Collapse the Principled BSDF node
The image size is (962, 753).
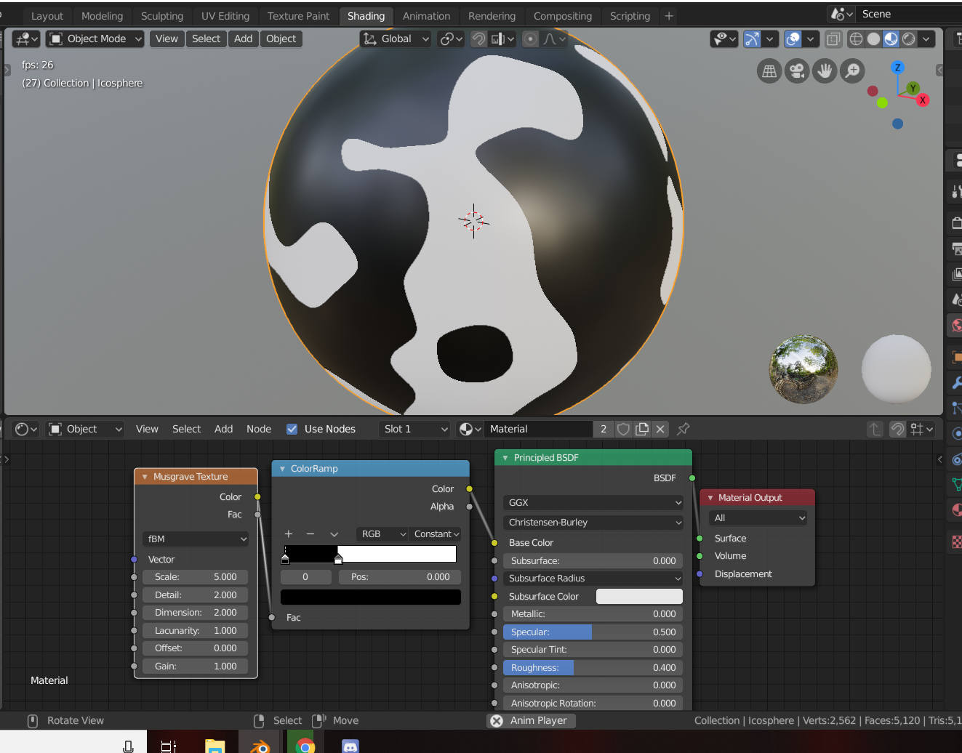click(505, 458)
